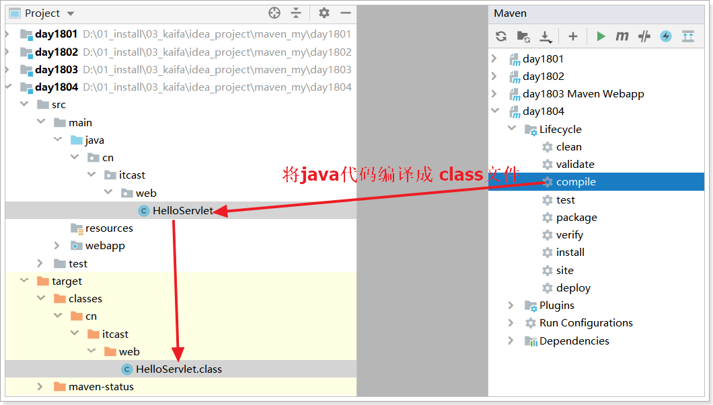Expand day1801 module in Project tree
713x405 pixels.
tap(7, 34)
